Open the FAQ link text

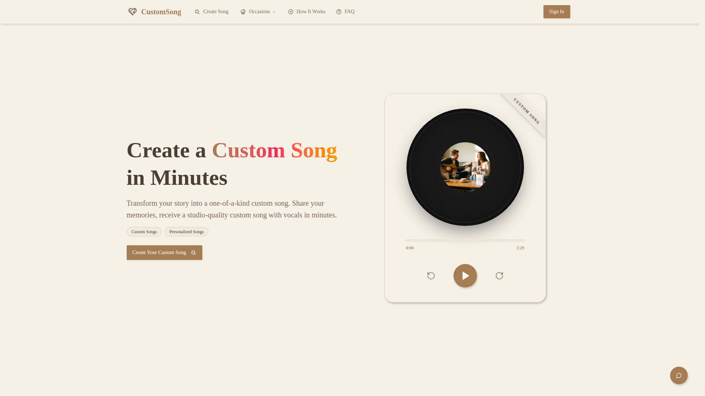[x=350, y=12]
